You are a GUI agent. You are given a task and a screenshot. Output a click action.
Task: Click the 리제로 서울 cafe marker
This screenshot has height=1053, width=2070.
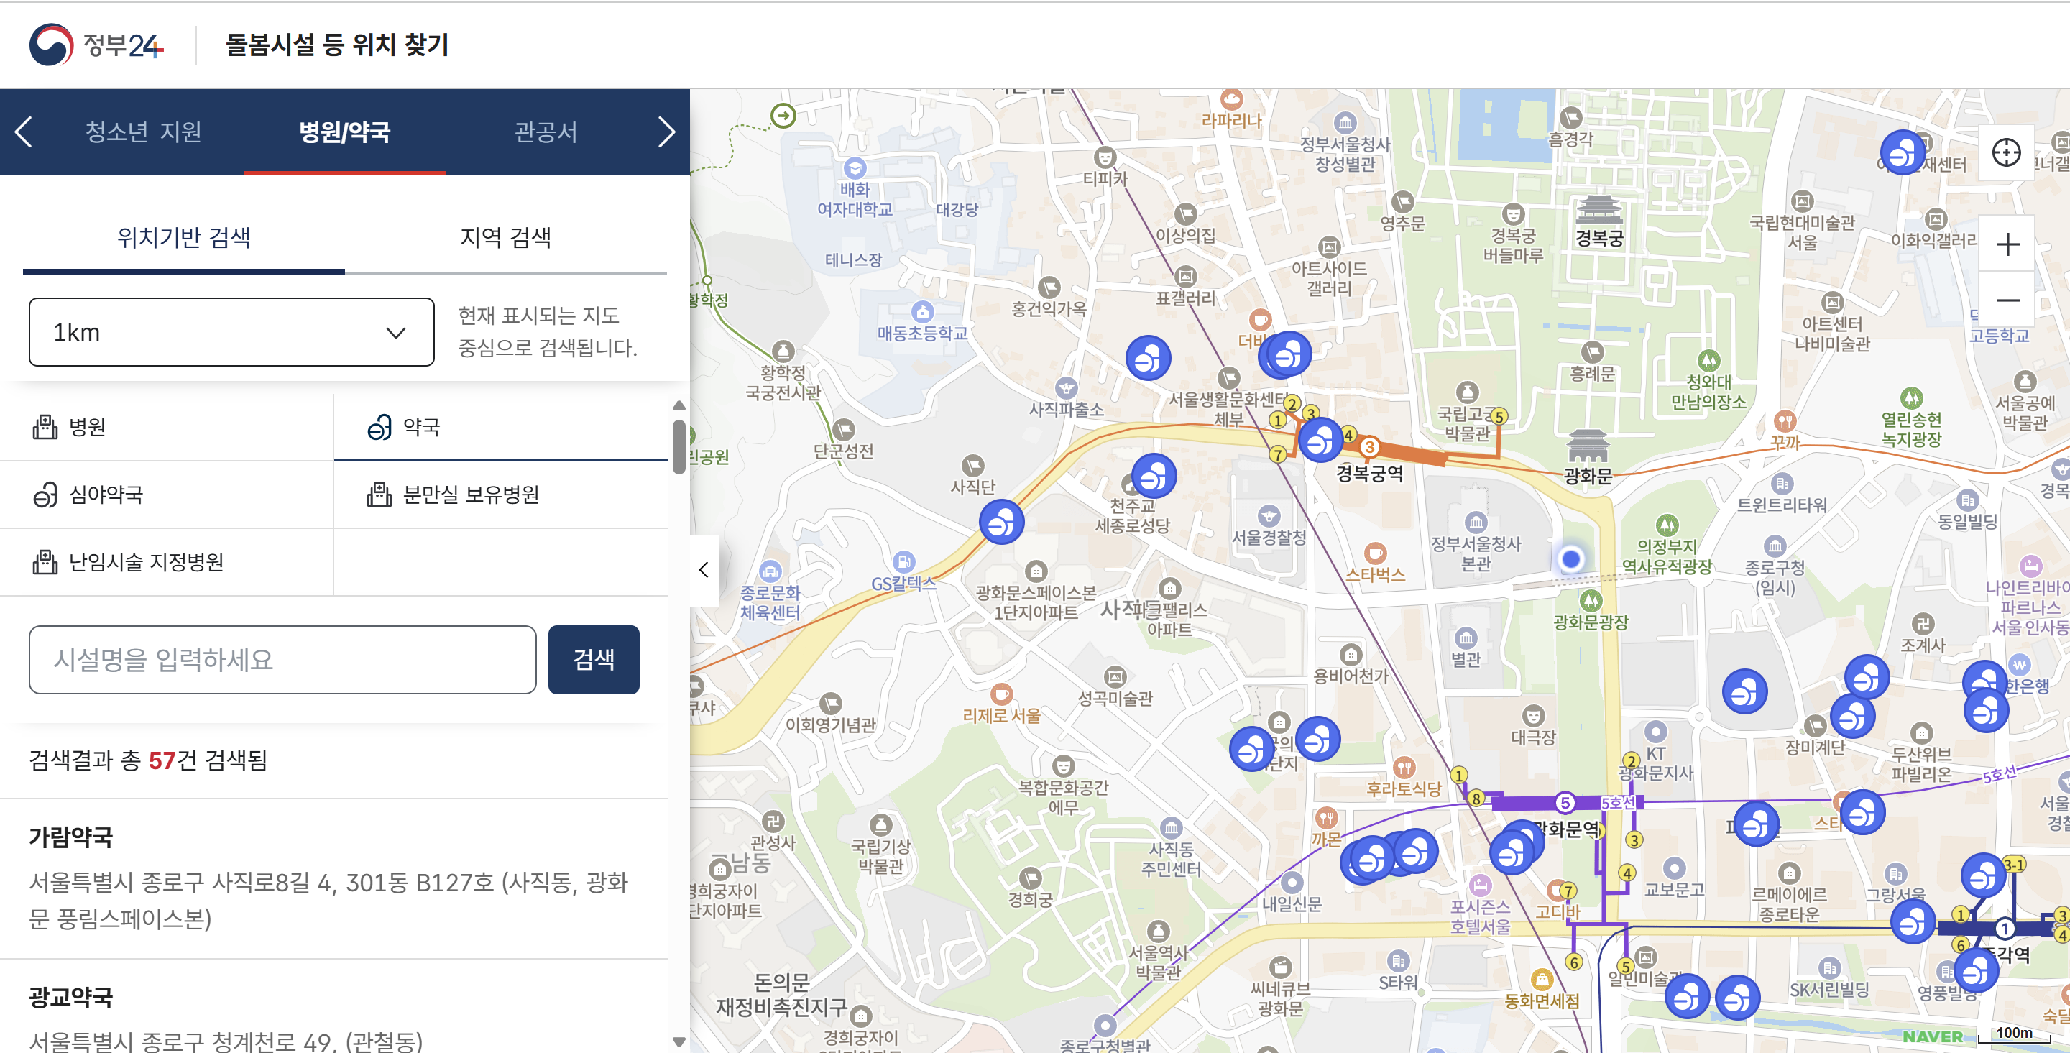(1001, 694)
